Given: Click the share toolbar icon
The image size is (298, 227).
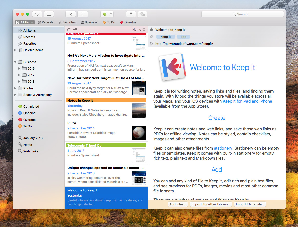Looking at the screenshot, I should pyautogui.click(x=131, y=14).
